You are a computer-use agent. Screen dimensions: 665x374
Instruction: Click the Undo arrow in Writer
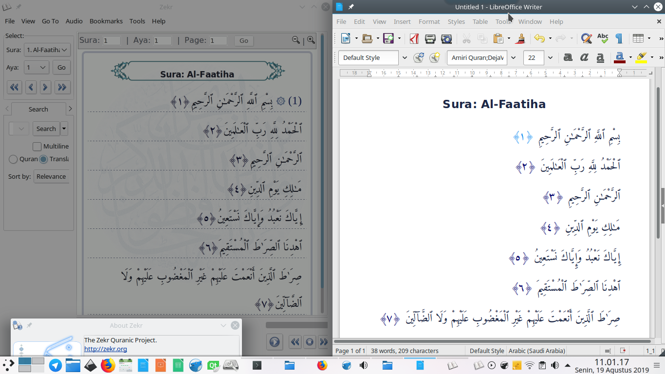[x=539, y=38]
